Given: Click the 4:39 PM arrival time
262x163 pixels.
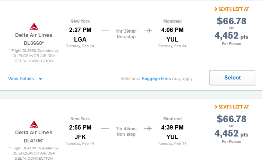Looking at the screenshot, I should click(172, 128).
